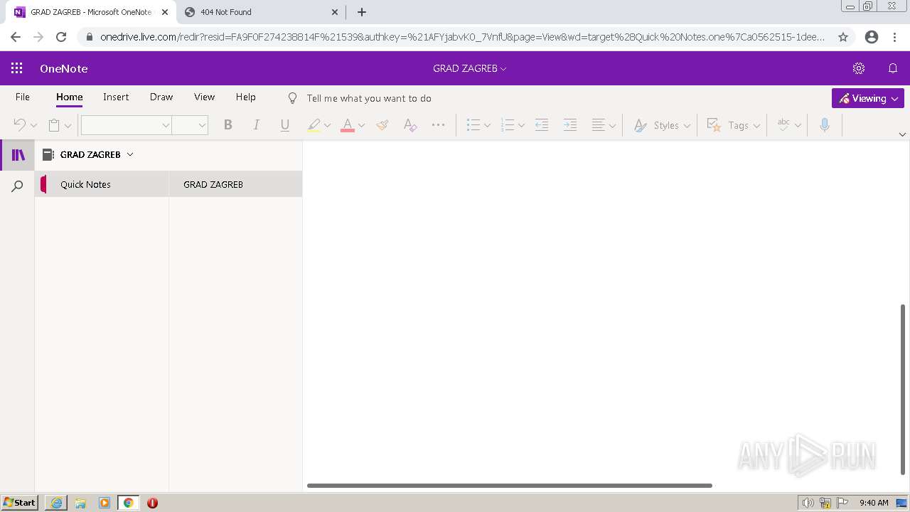This screenshot has width=910, height=512.
Task: Click the Dictate microphone icon
Action: coord(825,125)
